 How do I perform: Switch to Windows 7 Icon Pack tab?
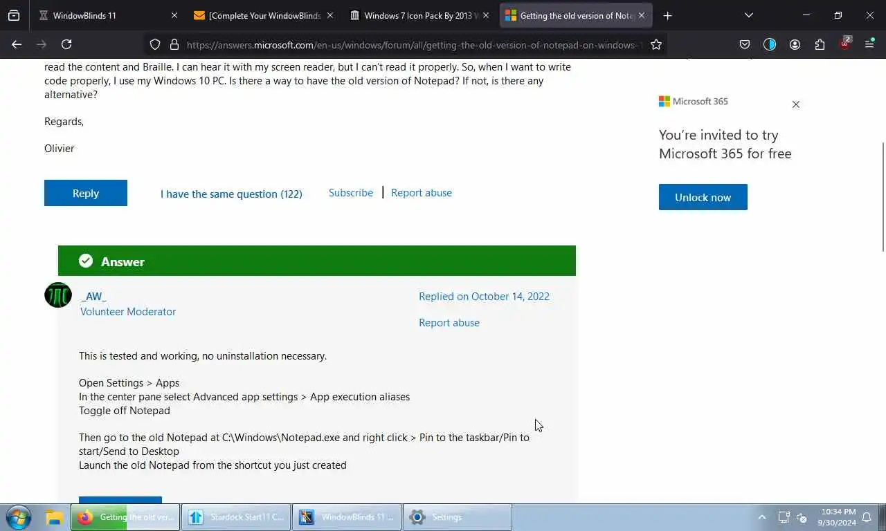[x=420, y=15]
